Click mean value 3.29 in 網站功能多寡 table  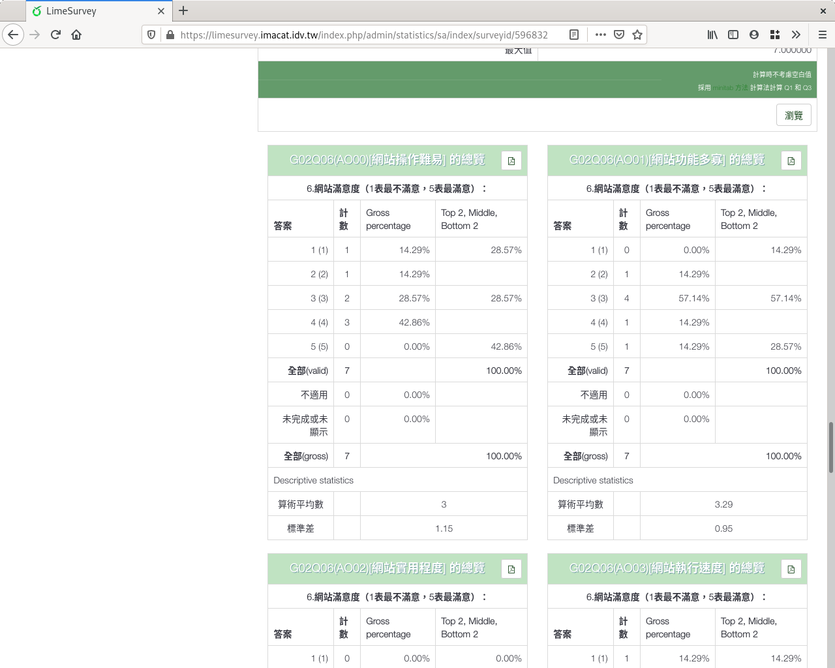click(723, 504)
